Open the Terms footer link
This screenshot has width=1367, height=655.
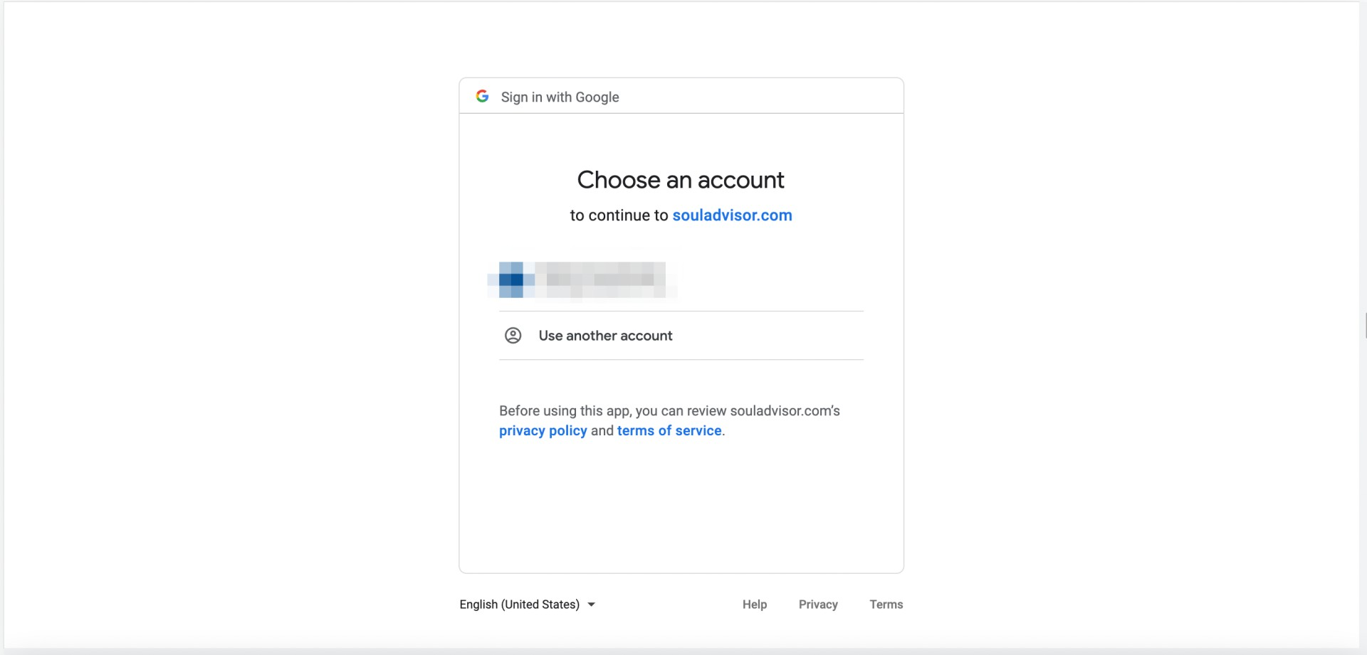[x=886, y=605]
